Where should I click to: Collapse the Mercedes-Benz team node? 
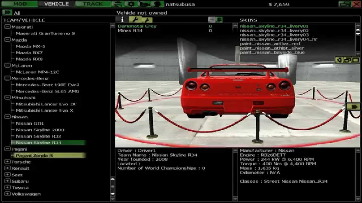coord(7,78)
